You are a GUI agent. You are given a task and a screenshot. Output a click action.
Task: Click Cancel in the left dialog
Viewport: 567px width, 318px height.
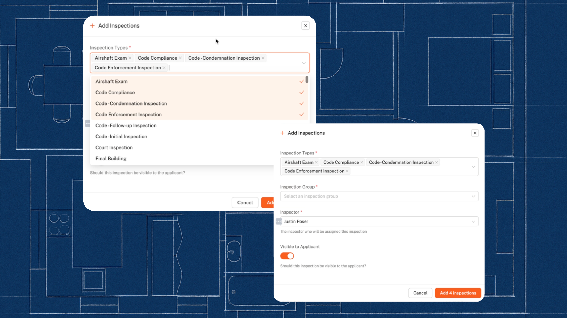point(245,203)
